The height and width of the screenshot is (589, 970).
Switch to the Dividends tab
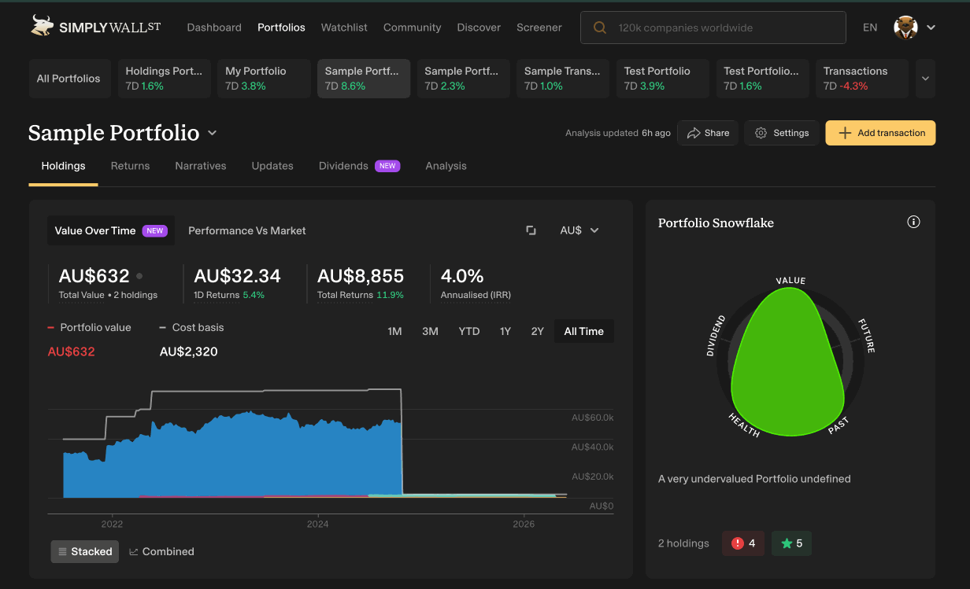click(359, 166)
